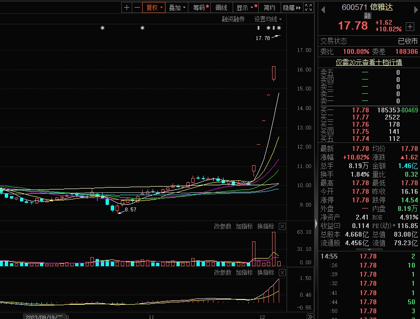Image resolution: width=420 pixels, height=319 pixels.
Task: Open the 复权 dropdown menu
Action: pos(155,8)
